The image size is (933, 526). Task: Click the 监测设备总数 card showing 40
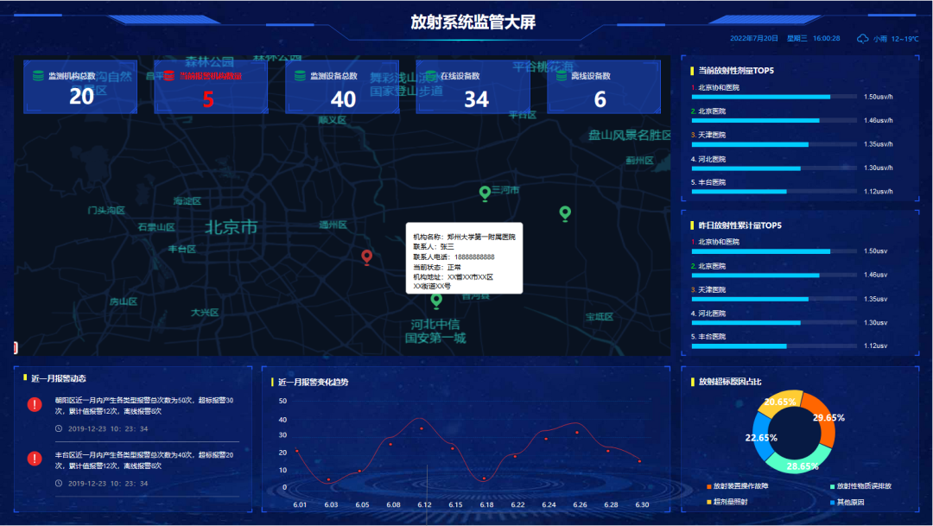342,87
